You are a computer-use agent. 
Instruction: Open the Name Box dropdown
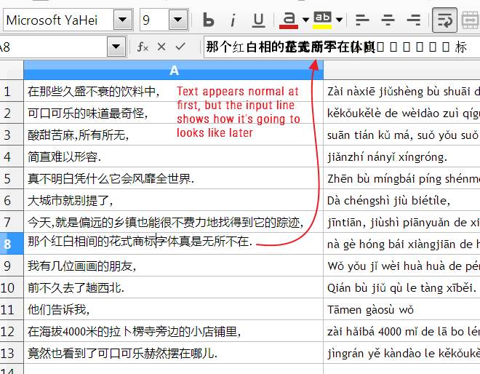coord(116,47)
